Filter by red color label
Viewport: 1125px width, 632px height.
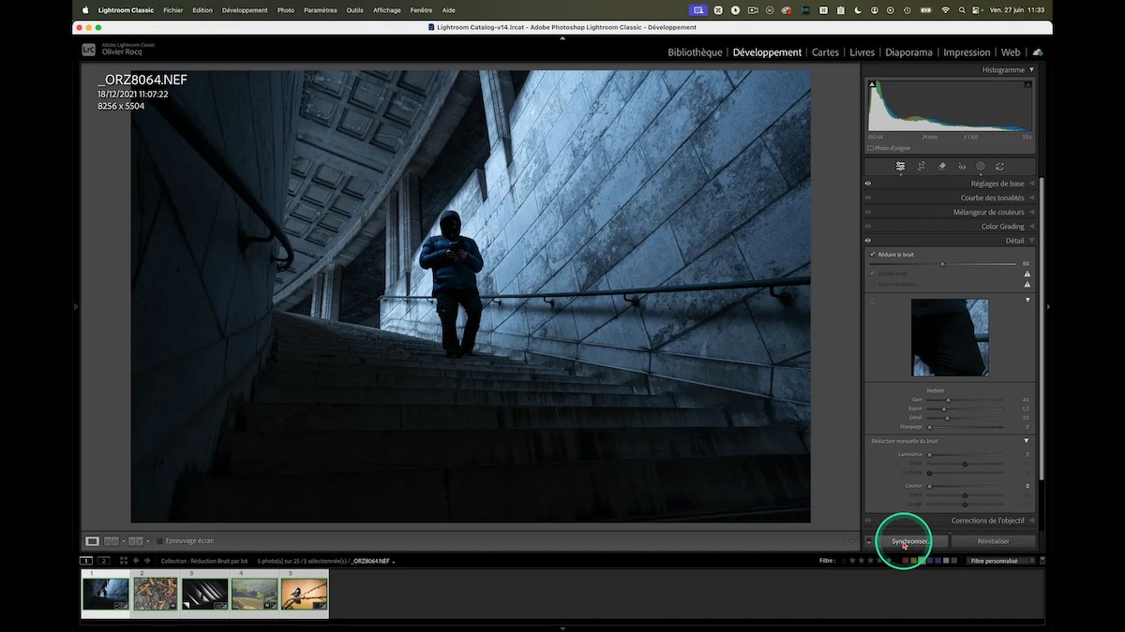pos(905,561)
